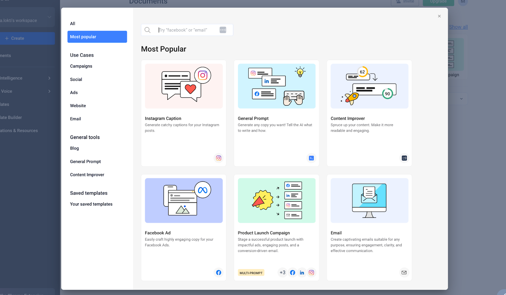Select the Instagram icon on Product Launch Campaign card
The width and height of the screenshot is (506, 295).
pyautogui.click(x=311, y=272)
